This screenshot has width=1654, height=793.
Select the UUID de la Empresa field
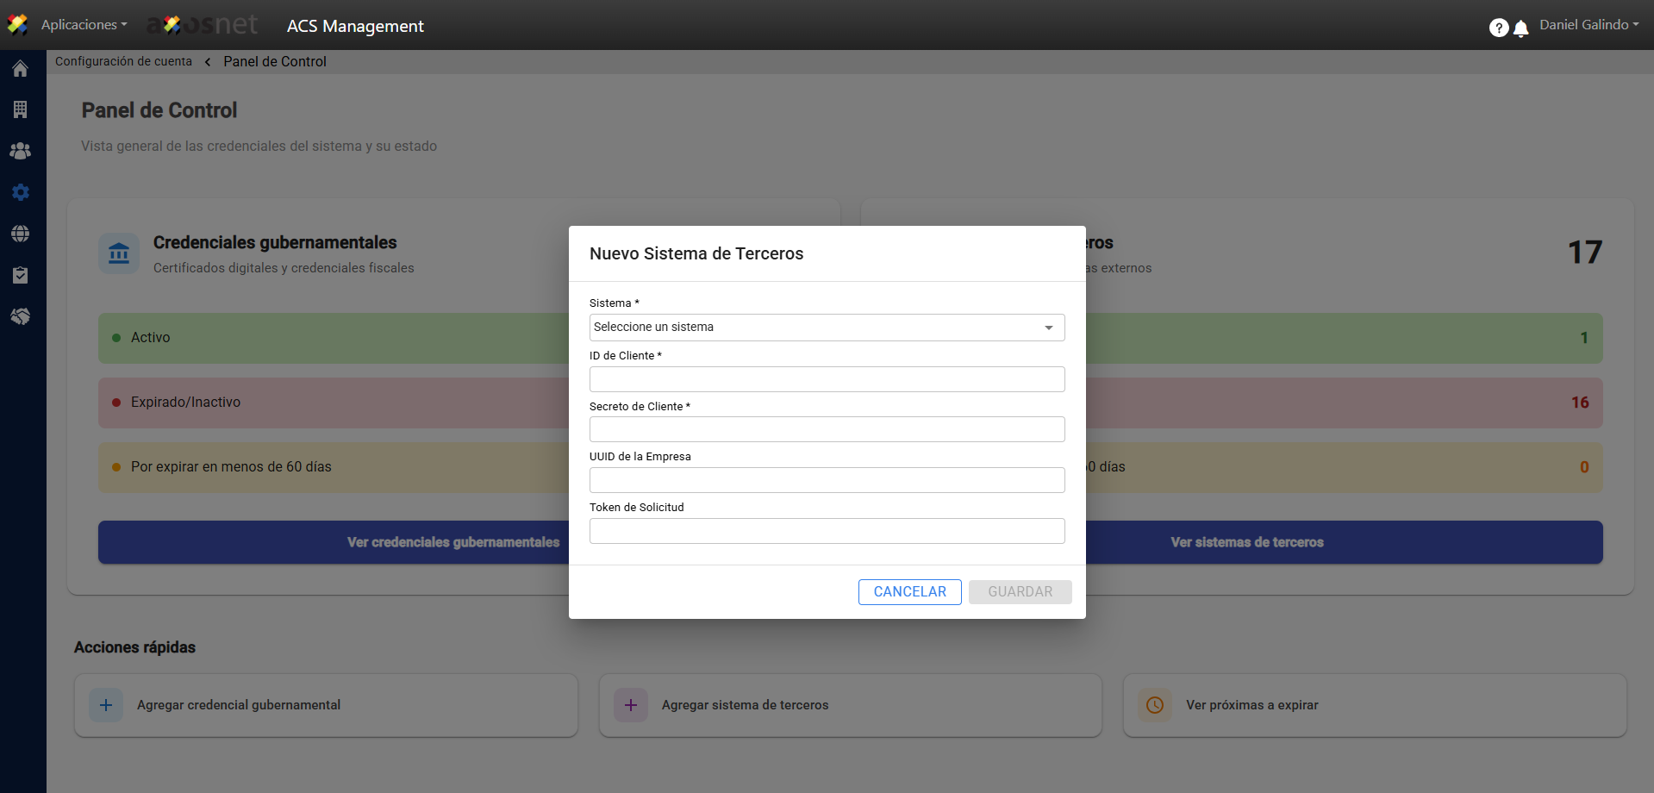point(827,480)
